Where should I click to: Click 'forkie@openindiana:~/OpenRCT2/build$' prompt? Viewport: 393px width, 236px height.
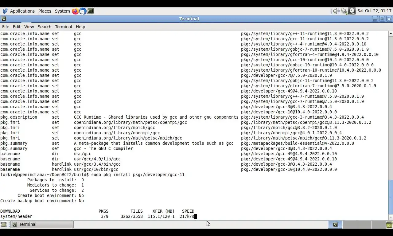(45, 175)
